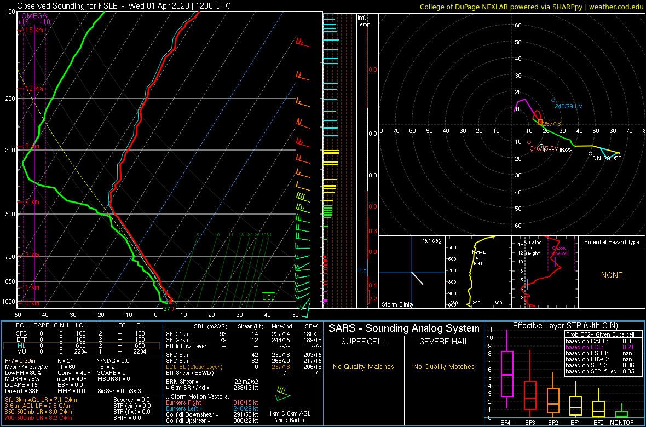The height and width of the screenshot is (427, 646).
Task: Click the 'weather.cod.edu' credit text
Action: pyautogui.click(x=617, y=6)
